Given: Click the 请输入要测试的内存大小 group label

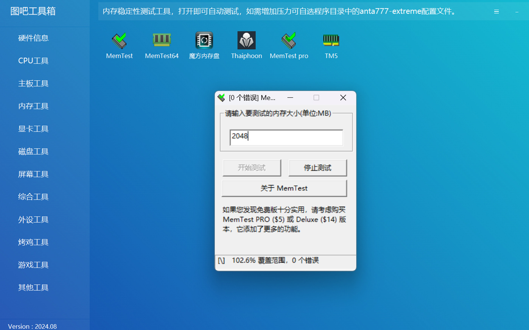Looking at the screenshot, I should tap(278, 113).
